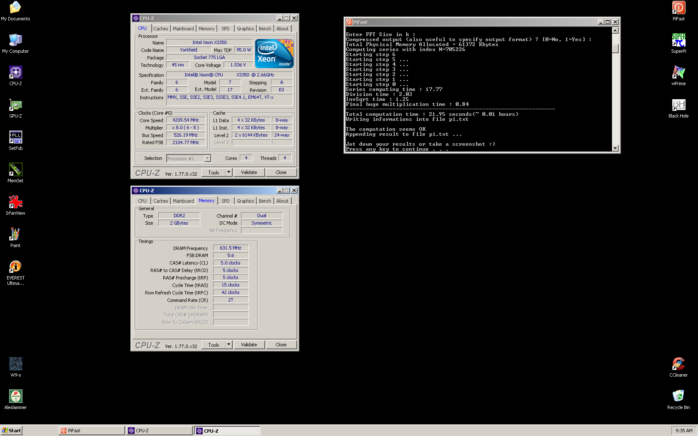Open Tools dropdown arrow in upper CPU-Z

point(229,172)
